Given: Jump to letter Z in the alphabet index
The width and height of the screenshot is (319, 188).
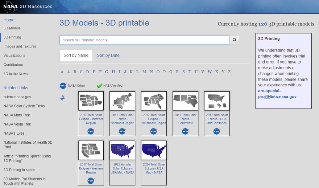Looking at the screenshot, I should tap(229, 72).
